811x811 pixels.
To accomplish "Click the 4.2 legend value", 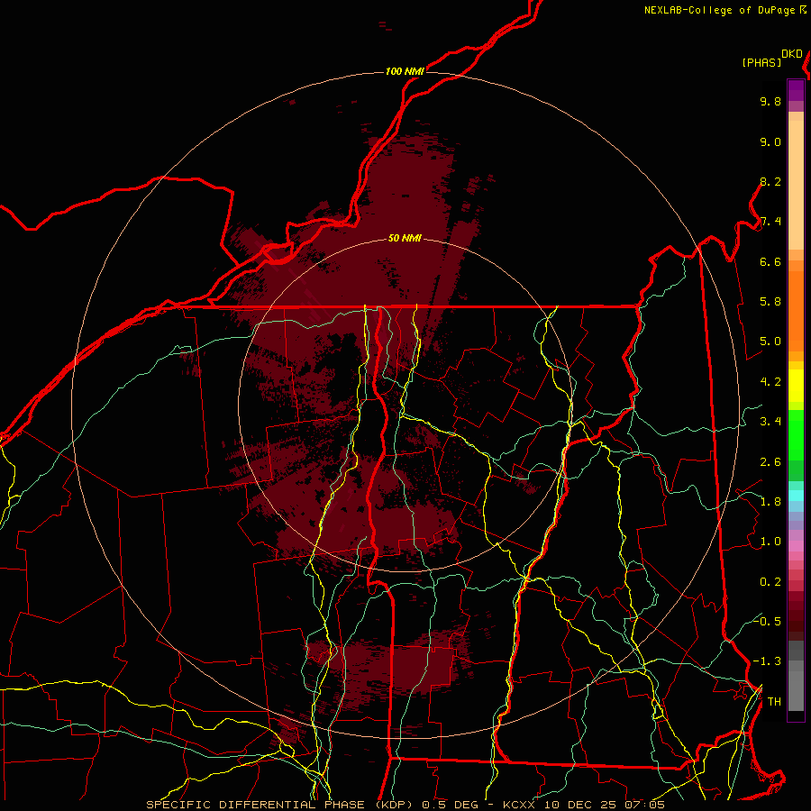I will pos(770,382).
